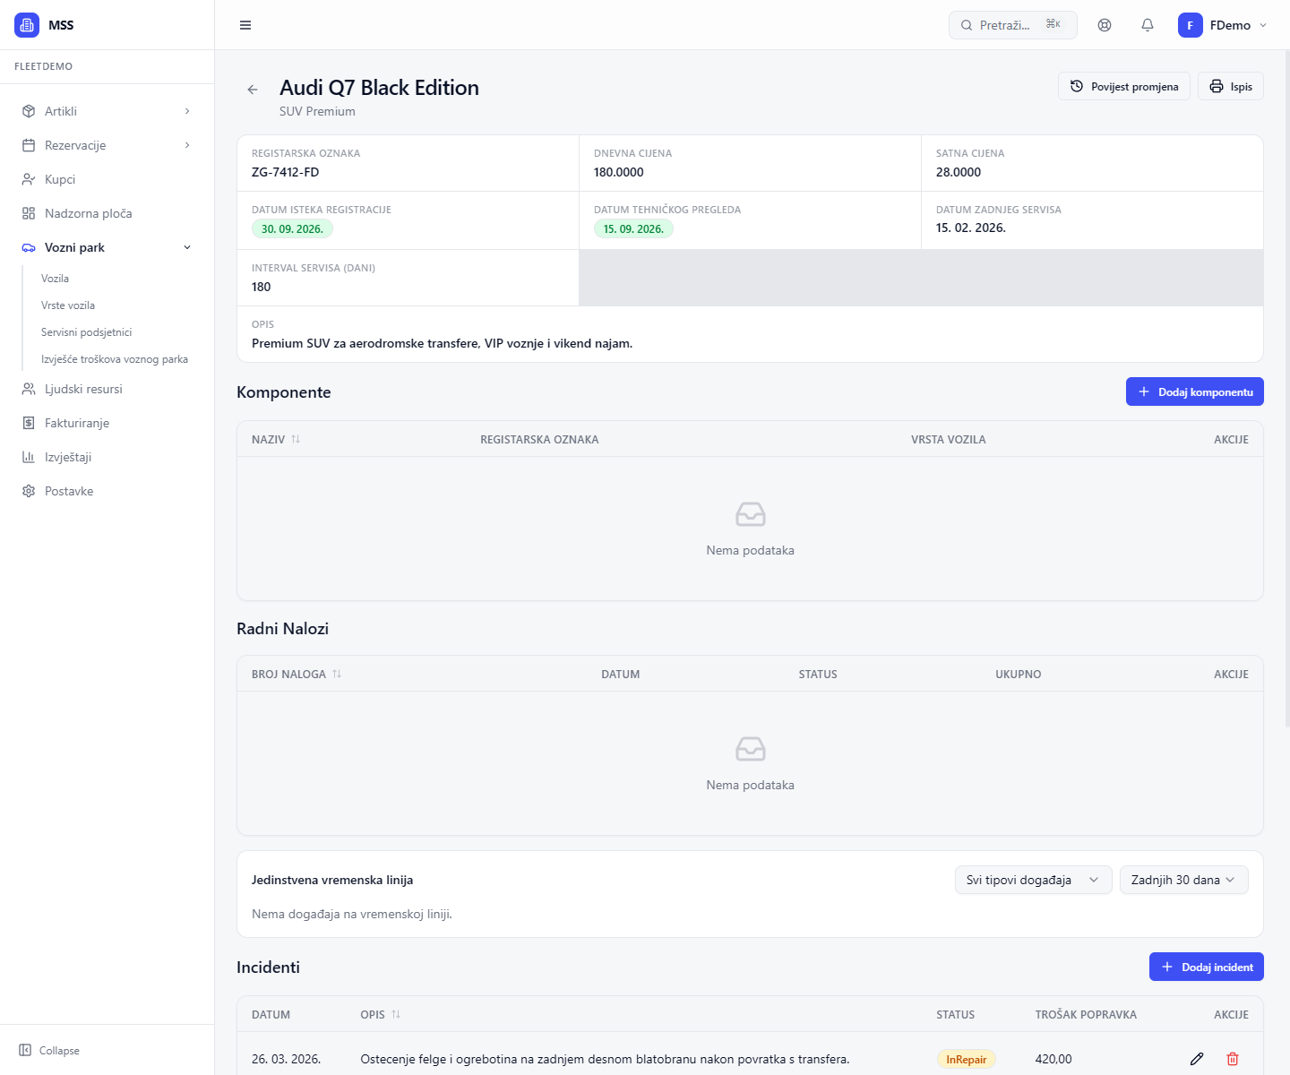Screen dimensions: 1290x1075
Task: Delete the incident using trash icon
Action: [1233, 1059]
